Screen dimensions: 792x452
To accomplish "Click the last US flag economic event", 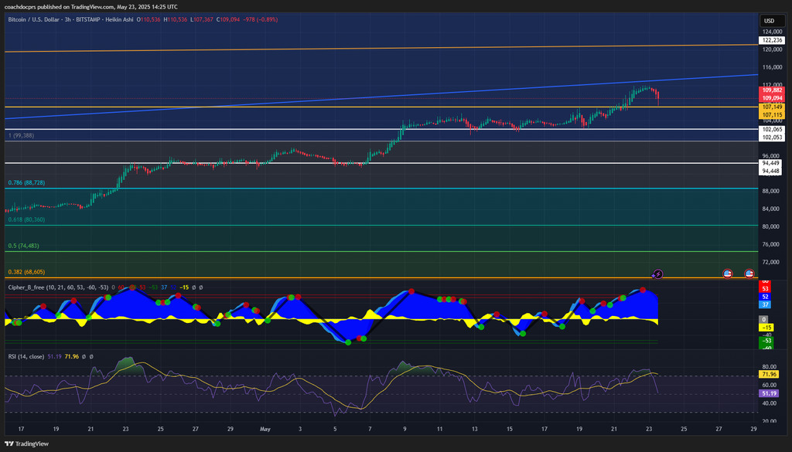I will 749,274.
